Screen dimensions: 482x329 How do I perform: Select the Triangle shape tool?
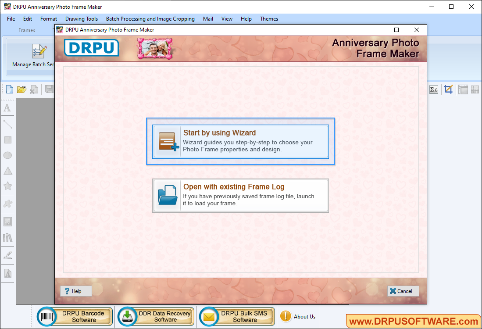pyautogui.click(x=7, y=171)
